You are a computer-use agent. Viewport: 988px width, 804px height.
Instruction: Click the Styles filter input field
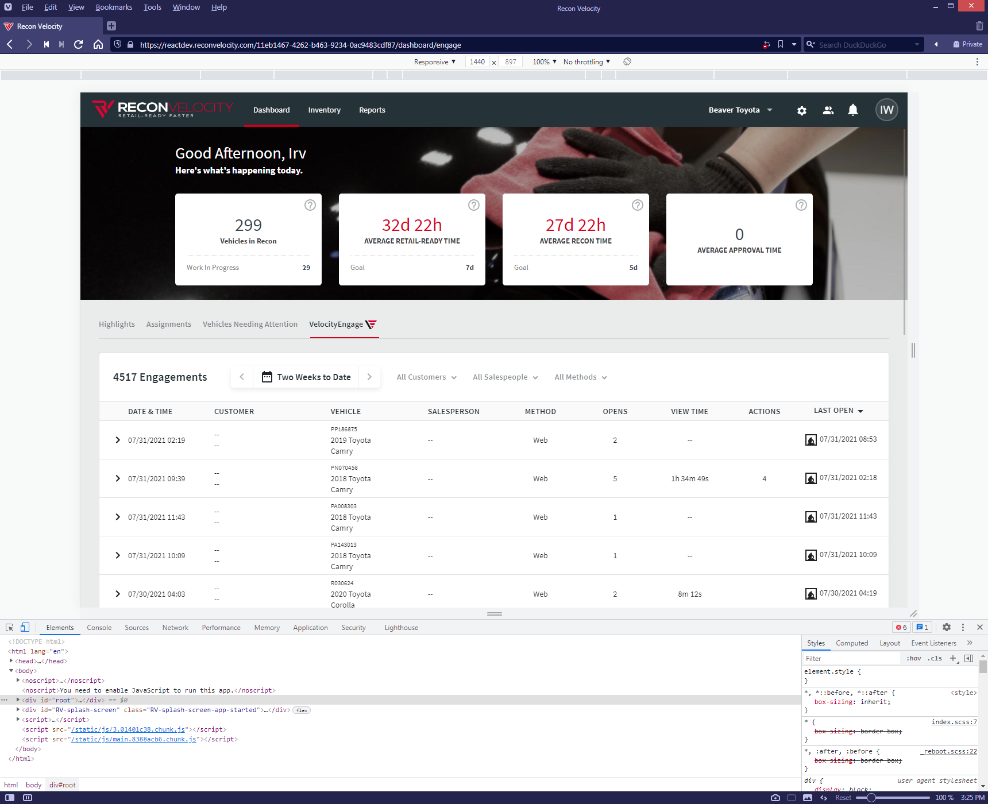850,659
